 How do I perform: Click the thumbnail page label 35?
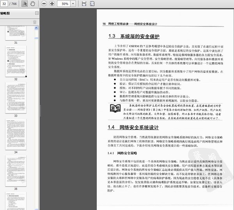pyautogui.click(x=16, y=189)
